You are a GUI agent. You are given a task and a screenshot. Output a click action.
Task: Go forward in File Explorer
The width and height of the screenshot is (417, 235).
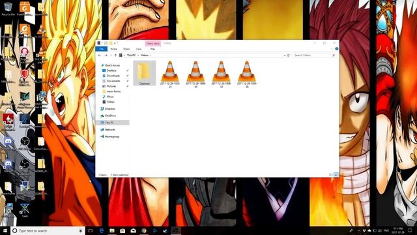tap(106, 55)
